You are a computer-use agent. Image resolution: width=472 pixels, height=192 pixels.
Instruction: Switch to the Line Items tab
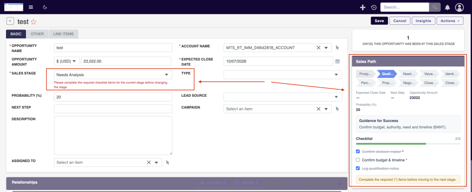(x=63, y=34)
